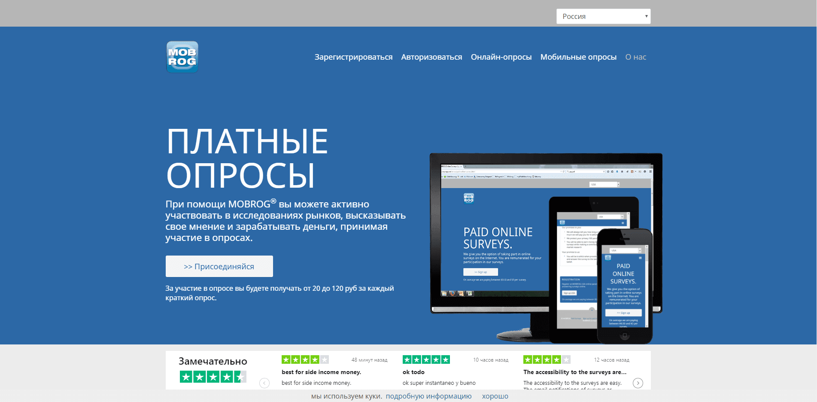Click four-star rating of first review

click(305, 359)
